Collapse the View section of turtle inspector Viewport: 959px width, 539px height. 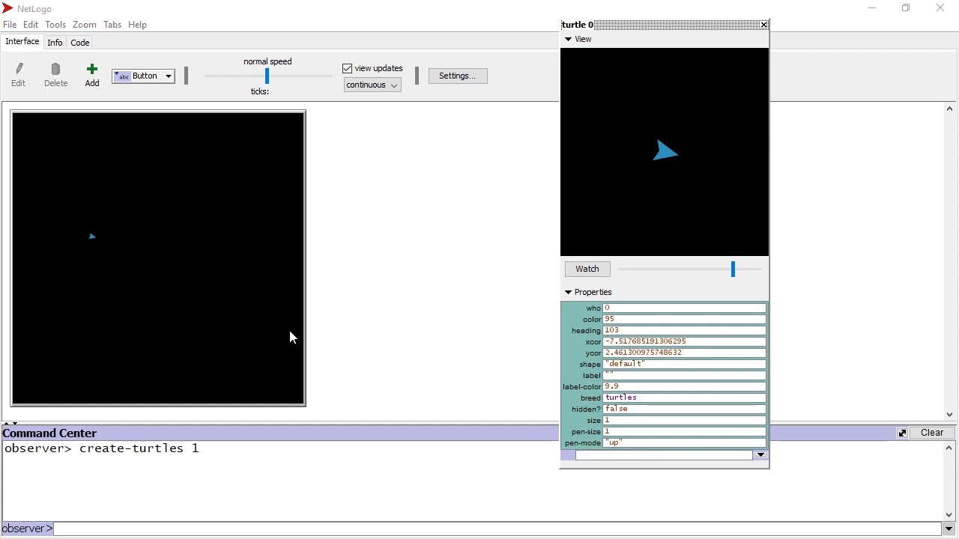pos(568,39)
